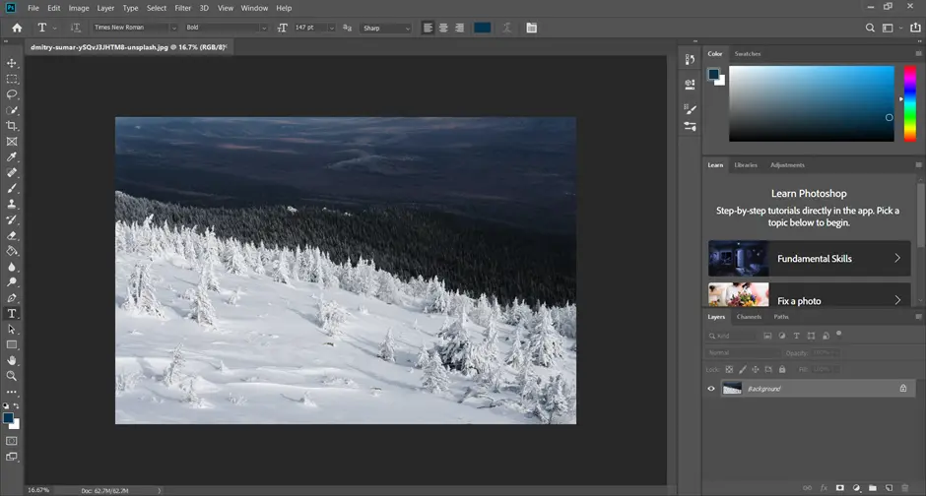The height and width of the screenshot is (496, 926).
Task: Select the Zoom tool
Action: (x=12, y=376)
